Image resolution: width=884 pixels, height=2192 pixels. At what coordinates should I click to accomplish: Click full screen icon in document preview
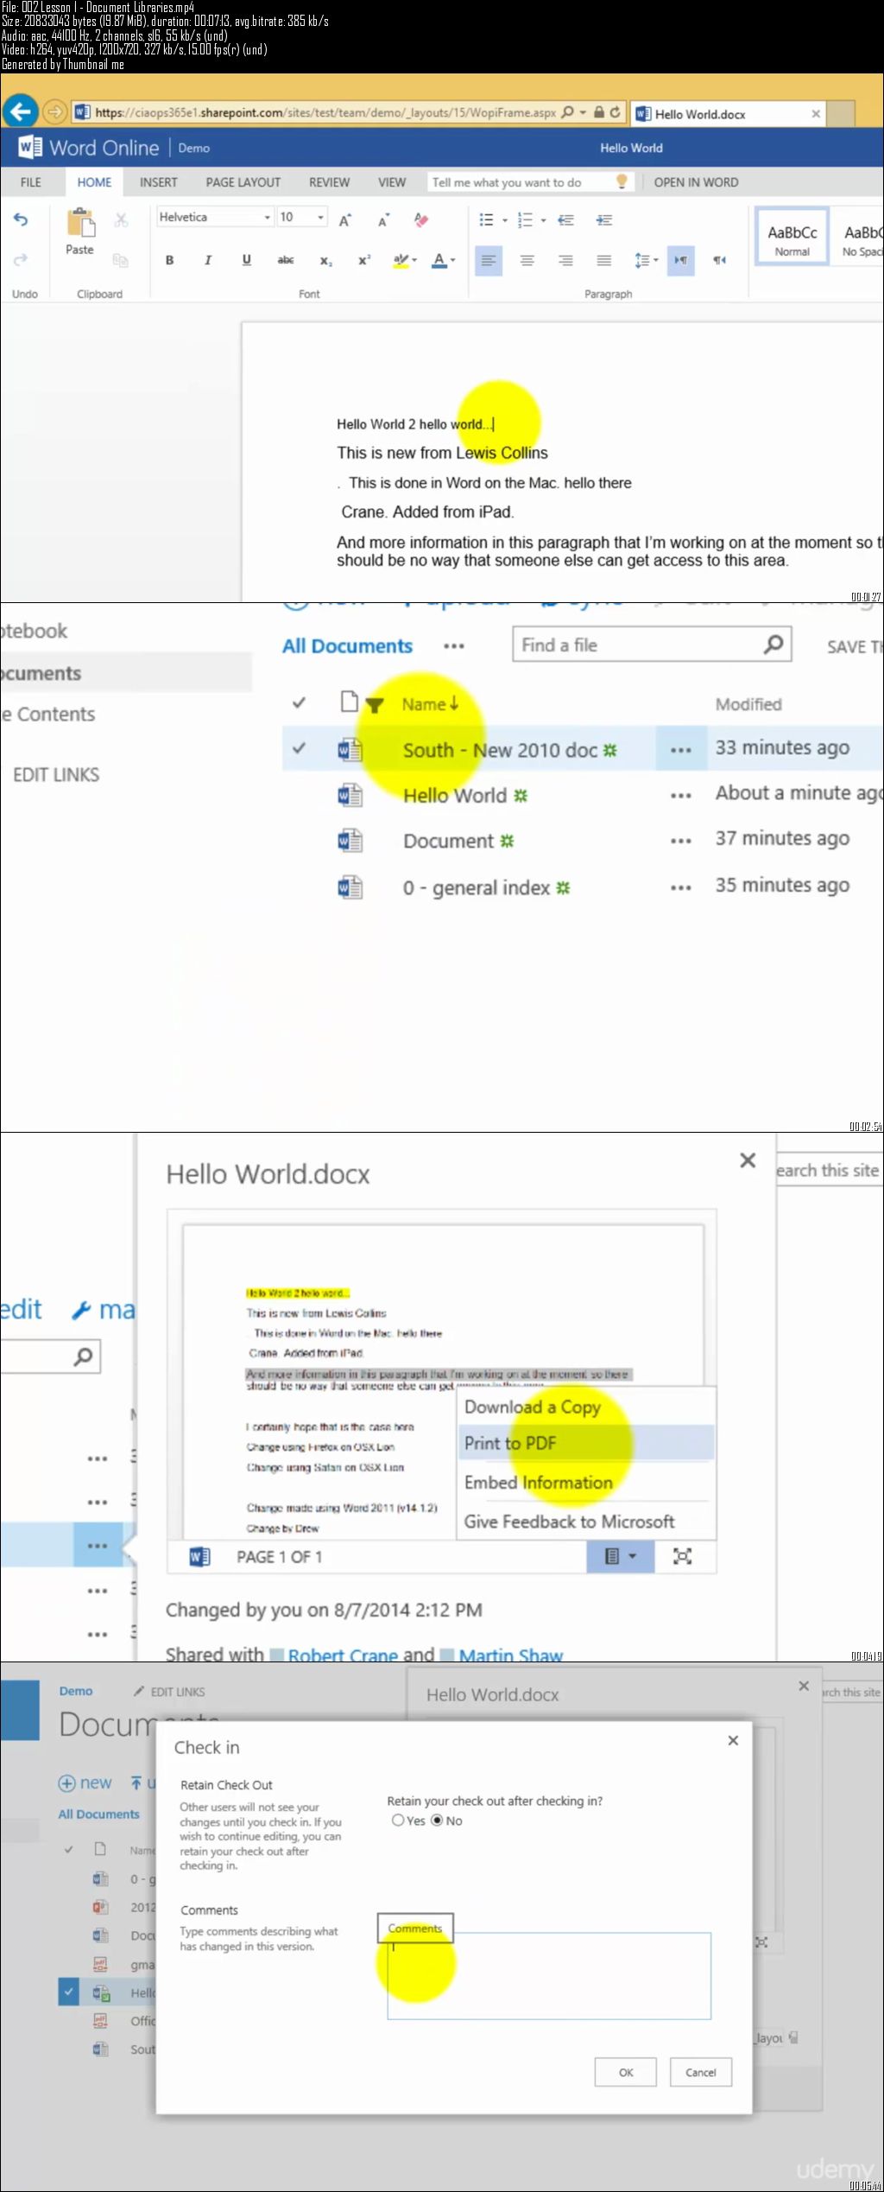682,1556
